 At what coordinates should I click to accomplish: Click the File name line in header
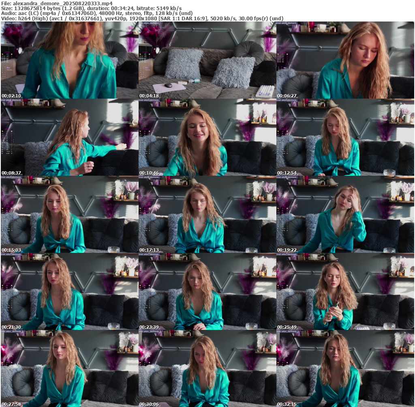[57, 3]
